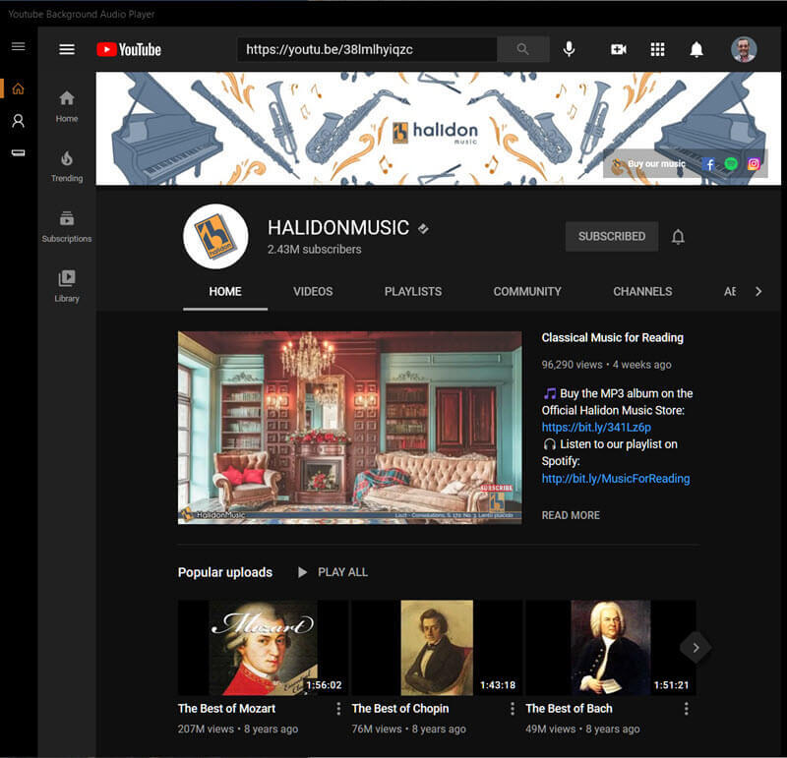This screenshot has width=787, height=758.
Task: Expand the description with READ MORE
Action: pyautogui.click(x=571, y=515)
